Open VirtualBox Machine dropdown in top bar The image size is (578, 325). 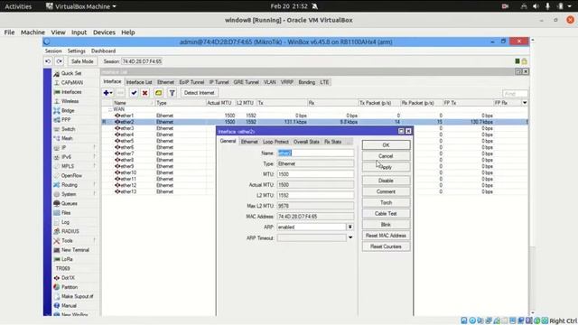tap(80, 6)
